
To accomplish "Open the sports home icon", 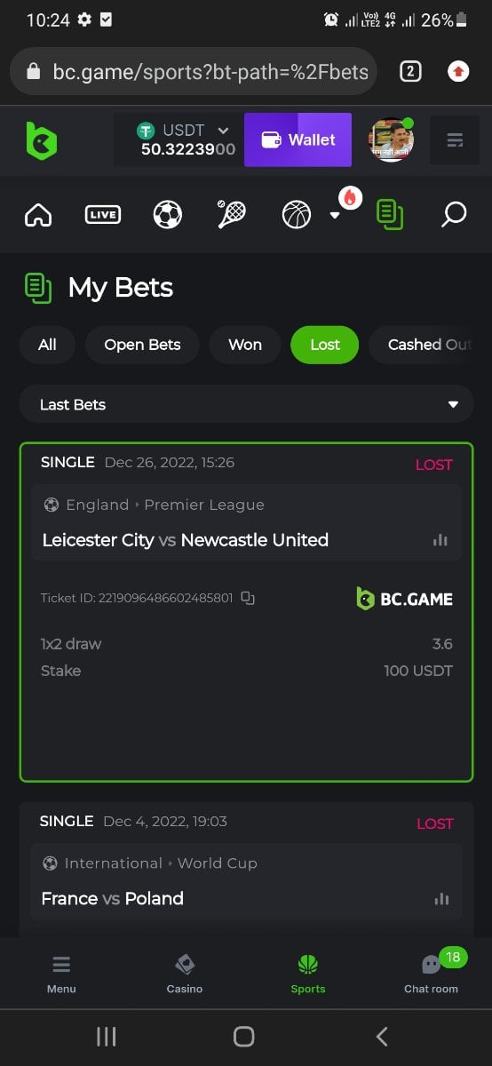I will point(38,214).
